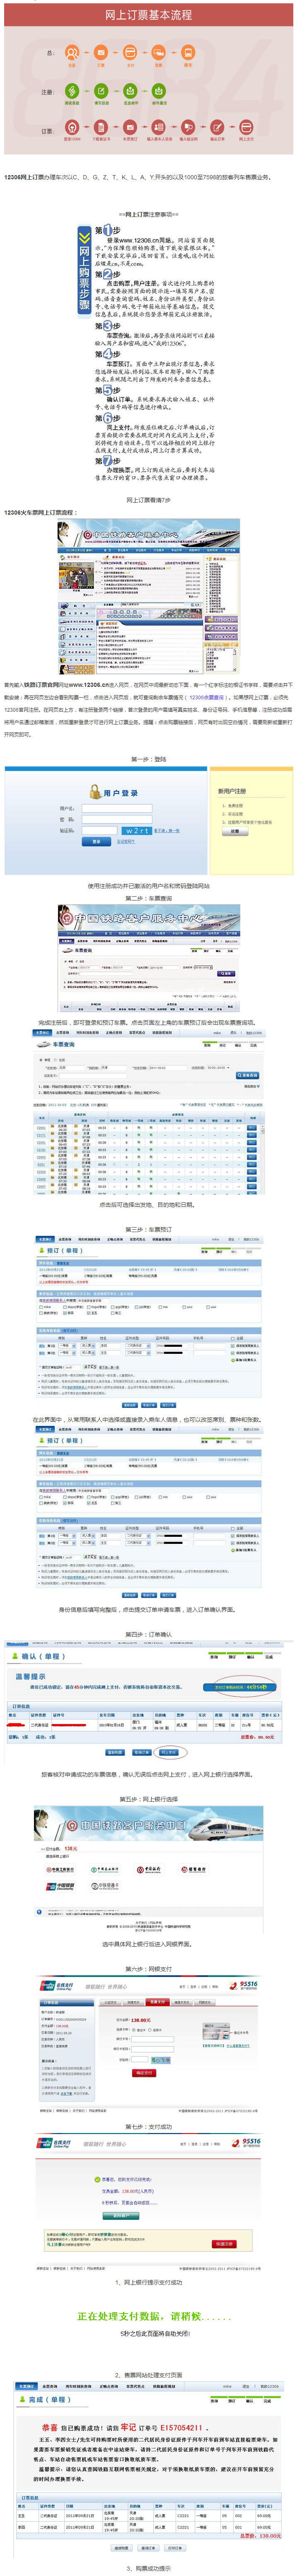Click the refresh captcha link
The image size is (297, 2576).
click(x=167, y=831)
